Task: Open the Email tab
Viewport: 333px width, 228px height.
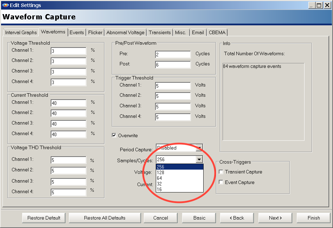Action: (x=198, y=32)
